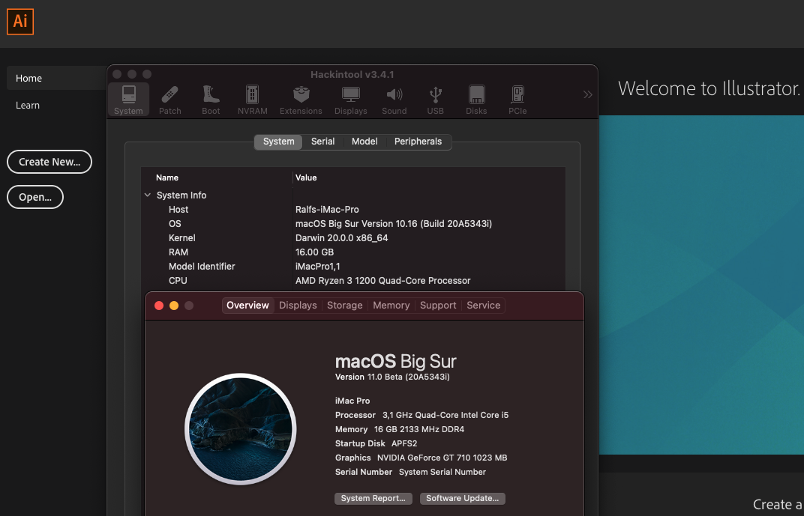Screen dimensions: 804x516
Task: Open the System toolbar item in Hackintool
Action: click(128, 100)
